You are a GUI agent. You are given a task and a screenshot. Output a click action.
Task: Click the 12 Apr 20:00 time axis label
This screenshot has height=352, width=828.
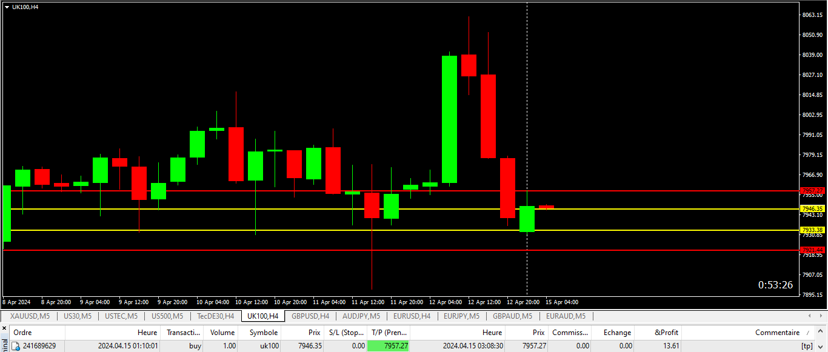click(523, 302)
